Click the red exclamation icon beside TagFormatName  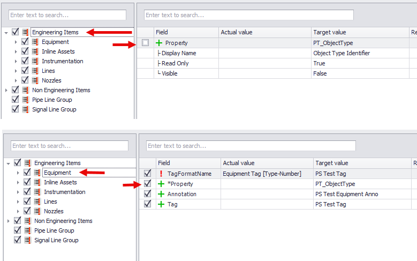tap(161, 174)
